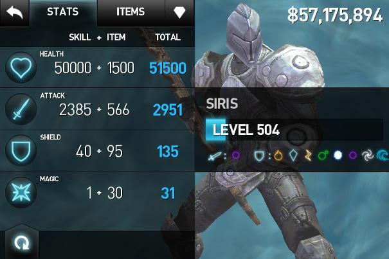389x259 pixels.
Task: Select the Health heart icon
Action: 21,67
